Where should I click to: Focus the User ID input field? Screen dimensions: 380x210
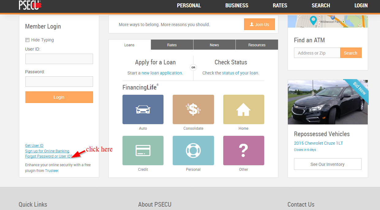click(59, 59)
